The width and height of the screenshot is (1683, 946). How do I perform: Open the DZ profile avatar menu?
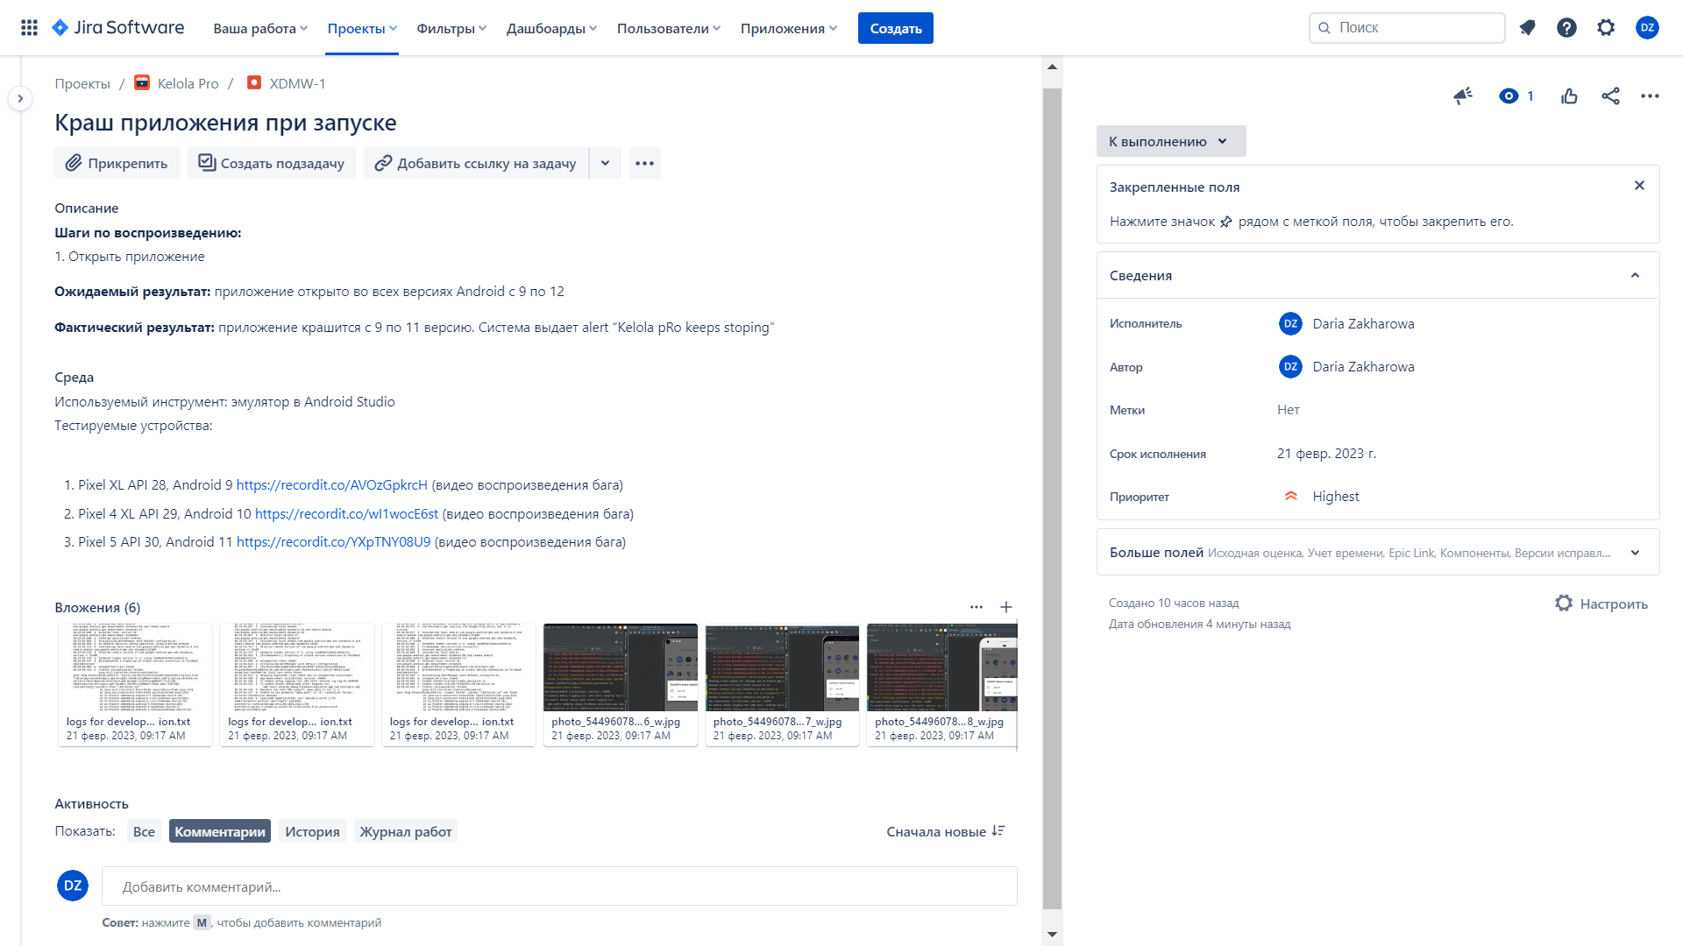pyautogui.click(x=1647, y=28)
